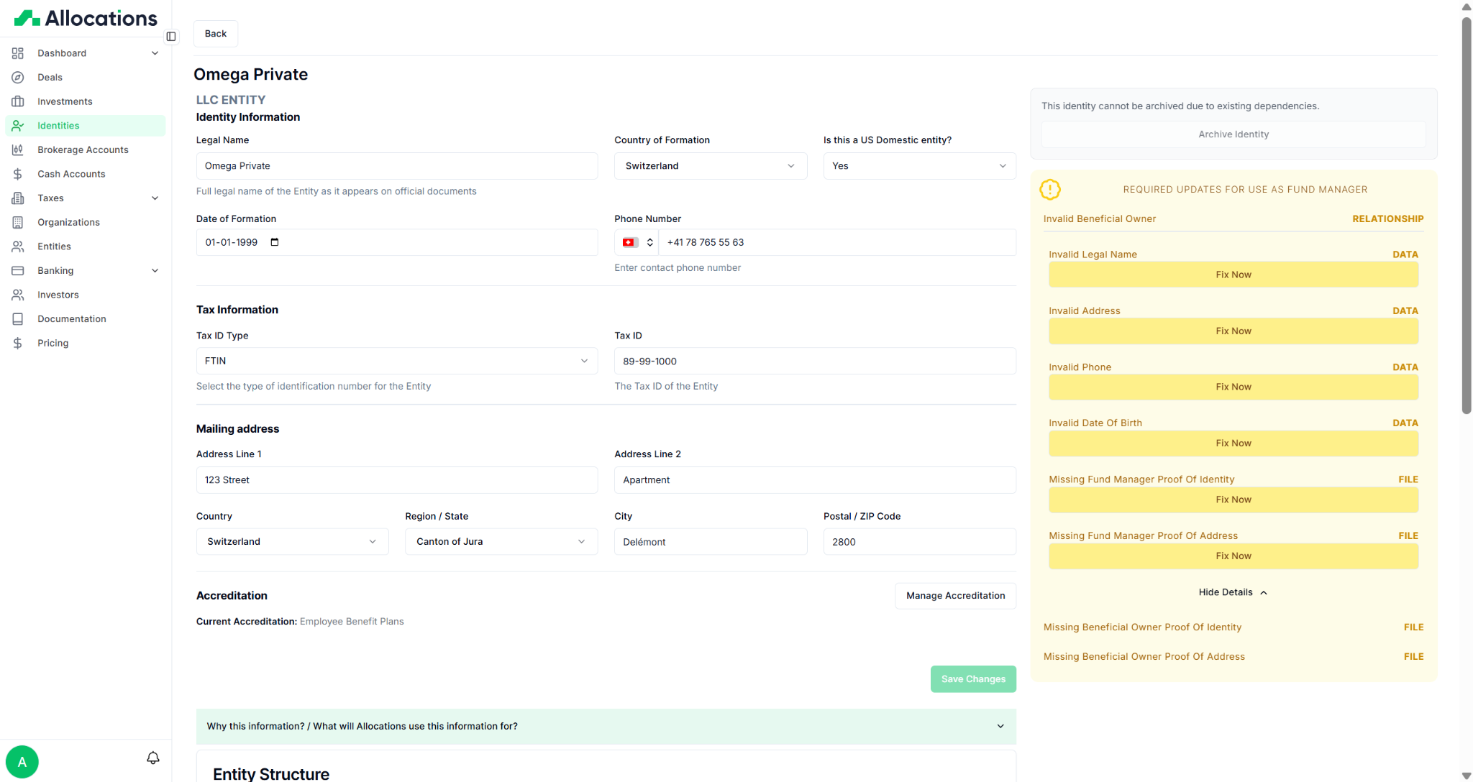Click the Tax ID input field

[814, 361]
